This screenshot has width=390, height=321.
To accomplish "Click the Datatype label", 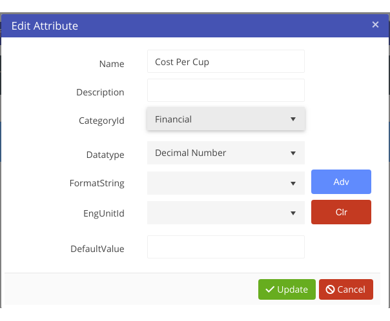I will tap(105, 155).
